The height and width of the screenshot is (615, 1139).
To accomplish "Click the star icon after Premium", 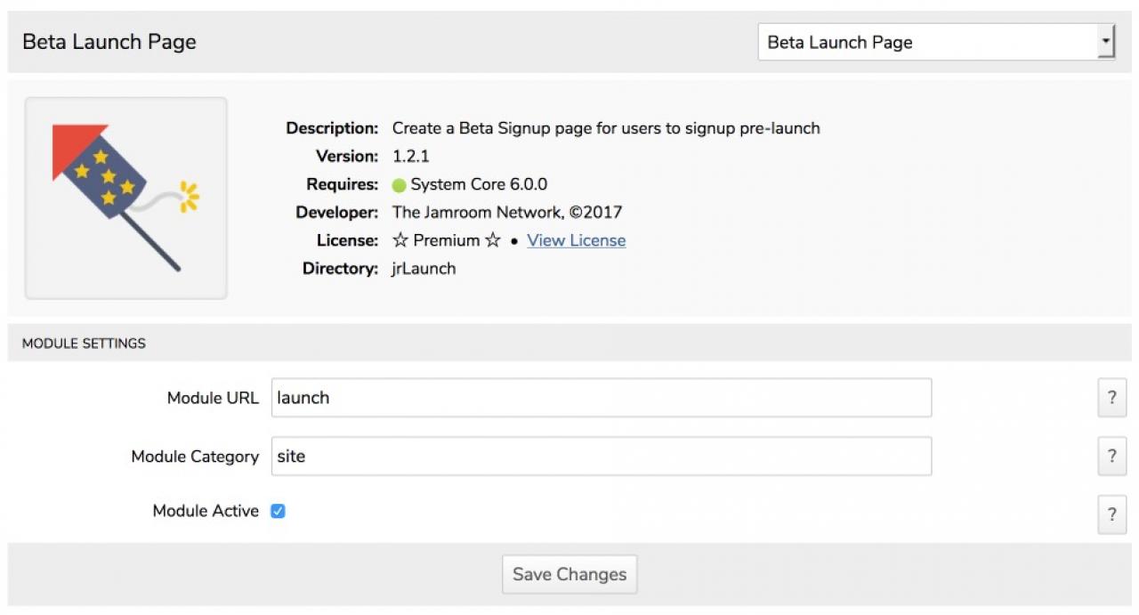I will coord(493,240).
